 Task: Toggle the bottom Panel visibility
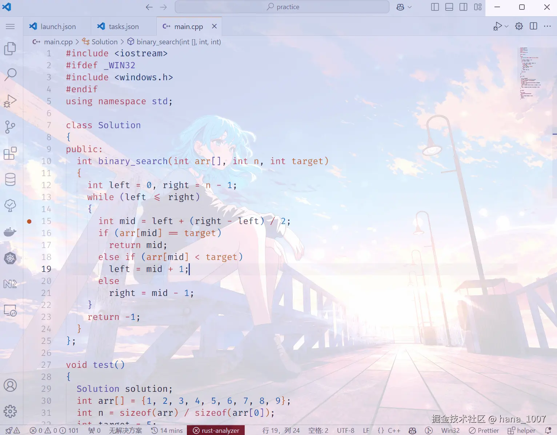click(x=449, y=7)
